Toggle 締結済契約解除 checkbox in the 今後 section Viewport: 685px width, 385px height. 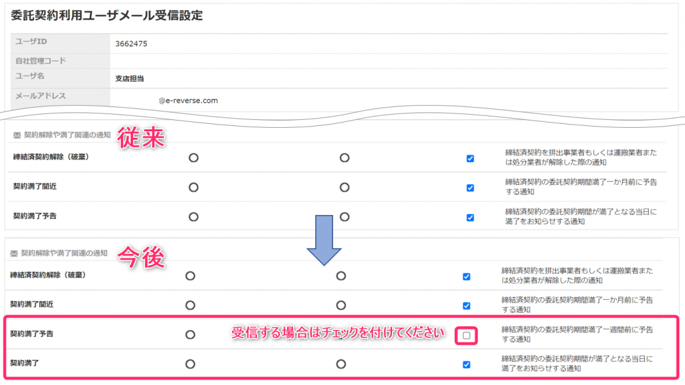(466, 276)
